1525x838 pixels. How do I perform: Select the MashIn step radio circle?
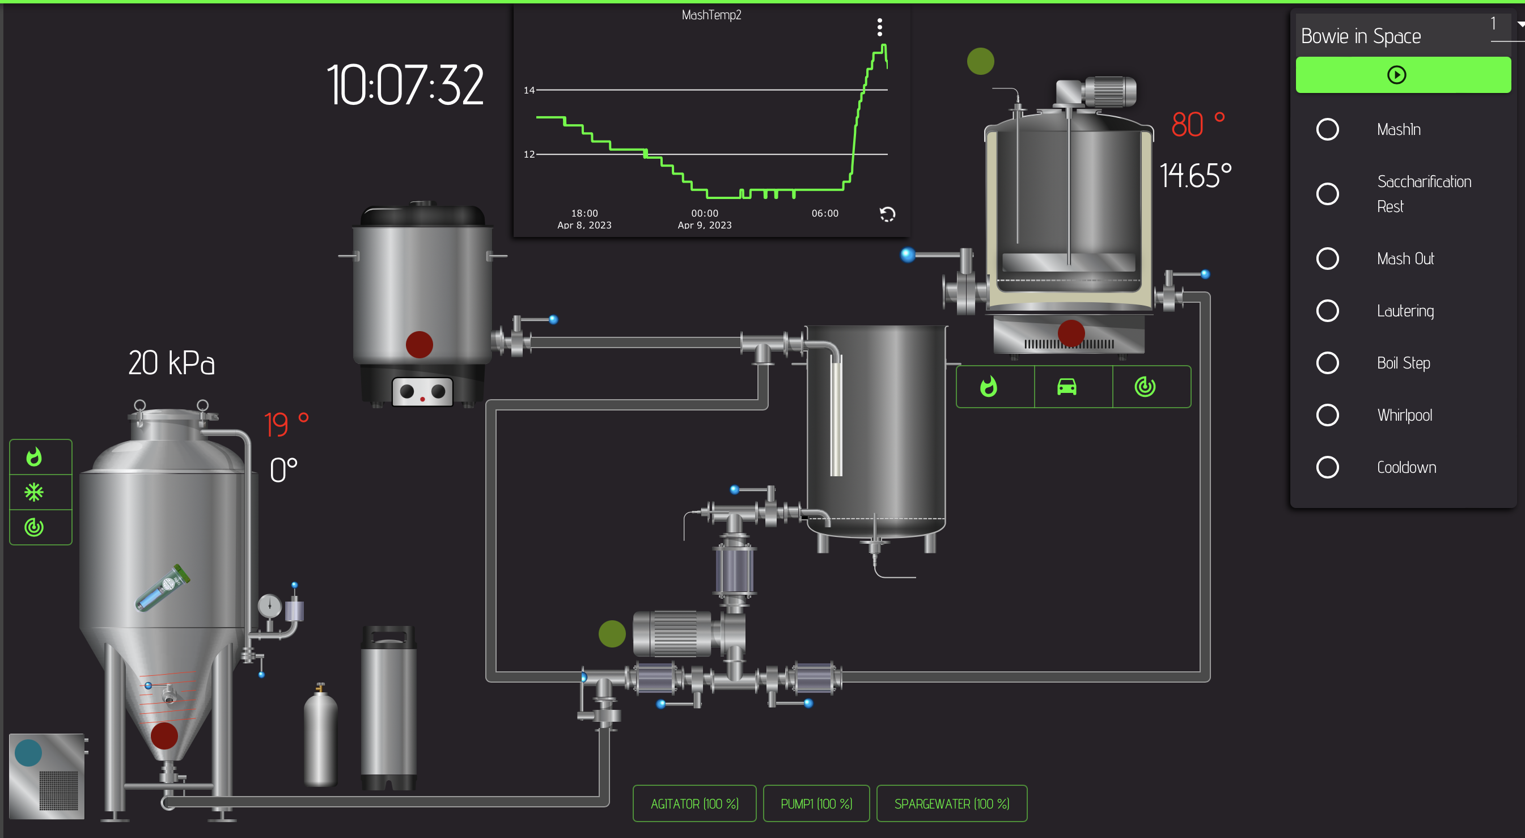click(x=1327, y=129)
